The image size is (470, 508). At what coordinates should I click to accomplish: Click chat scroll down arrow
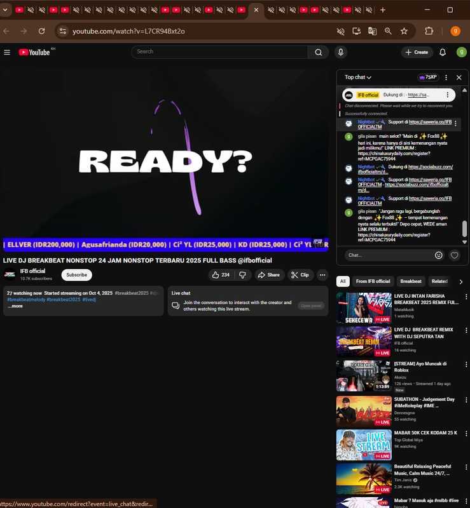(x=464, y=242)
